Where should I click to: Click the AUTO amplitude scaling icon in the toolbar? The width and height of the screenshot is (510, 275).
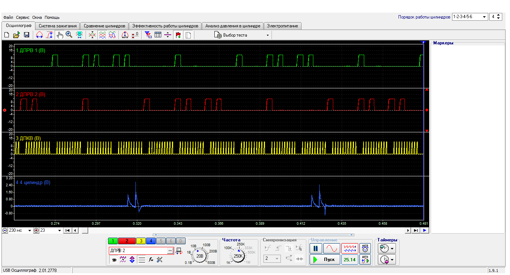pos(125,35)
